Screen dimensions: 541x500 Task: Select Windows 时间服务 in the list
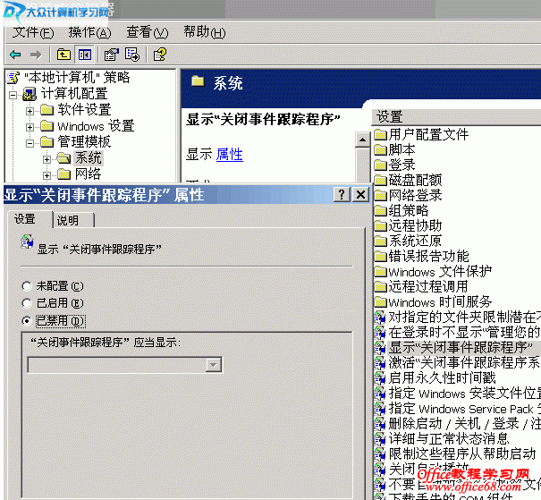440,301
